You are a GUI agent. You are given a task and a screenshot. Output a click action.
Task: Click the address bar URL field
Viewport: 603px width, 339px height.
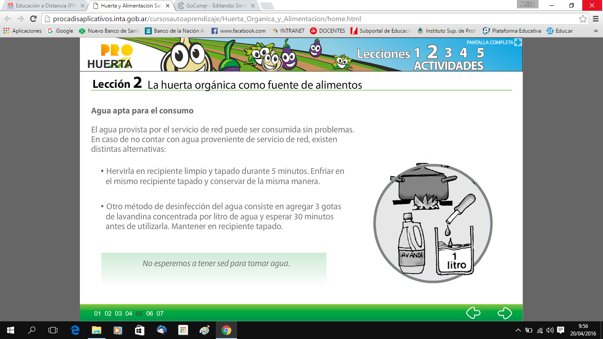click(309, 19)
